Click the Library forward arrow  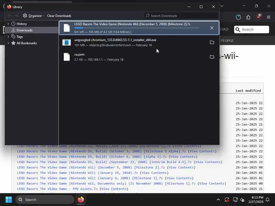pos(16,16)
